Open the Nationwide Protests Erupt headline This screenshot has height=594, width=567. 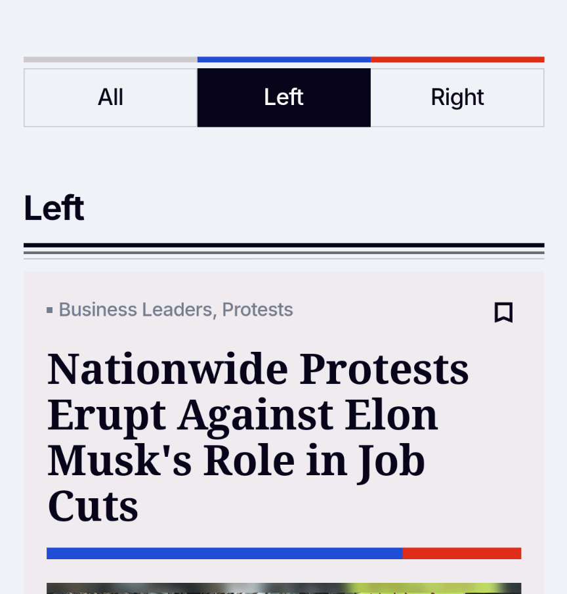258,437
